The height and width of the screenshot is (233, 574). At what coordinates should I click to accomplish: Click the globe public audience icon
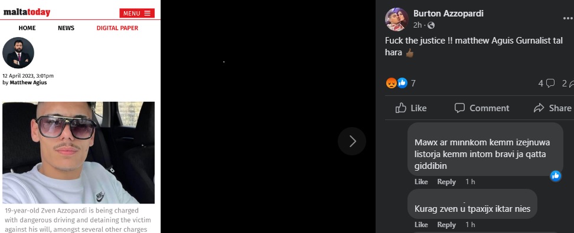(x=431, y=25)
